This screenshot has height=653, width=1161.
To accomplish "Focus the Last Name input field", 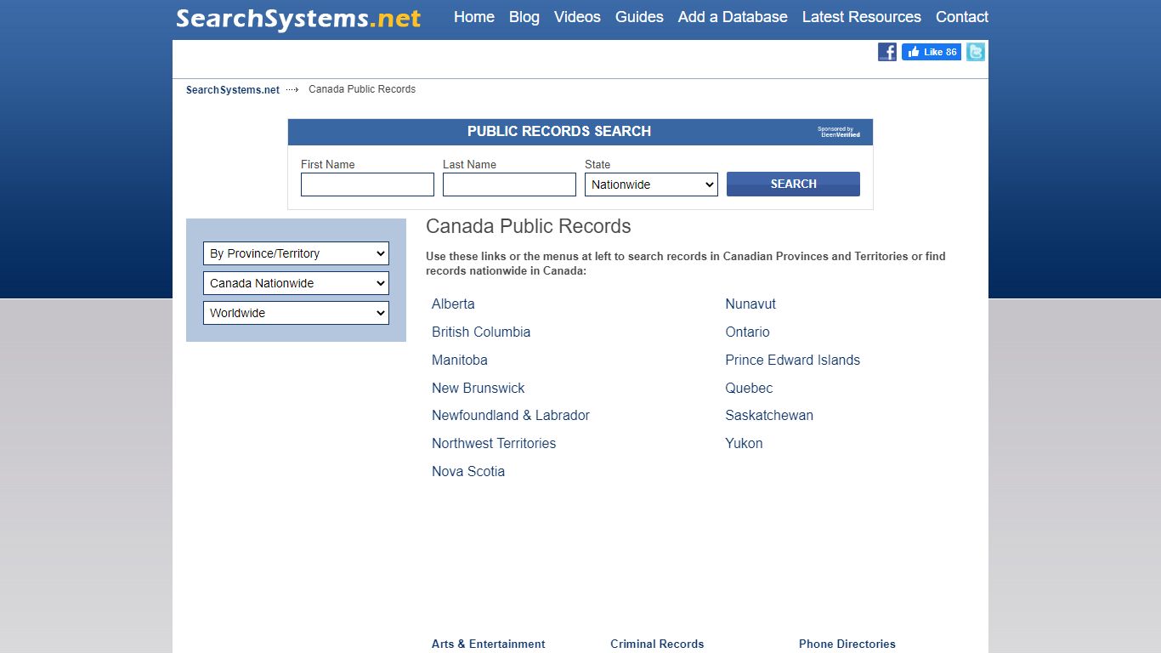I will [509, 185].
